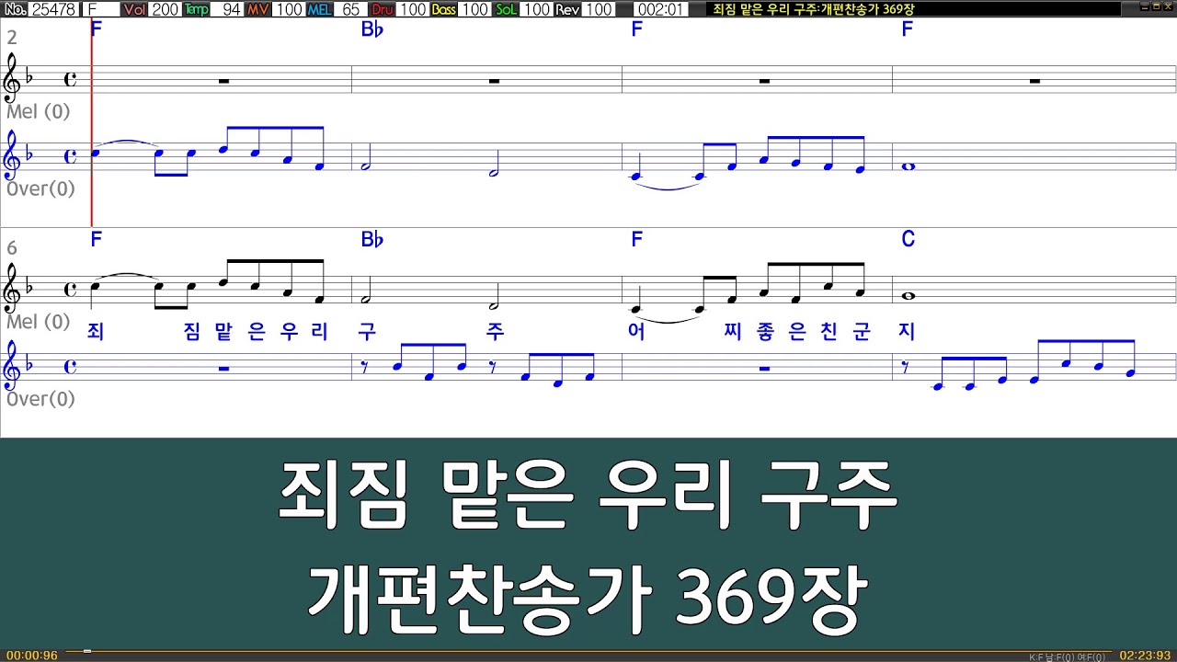This screenshot has height=662, width=1177.
Task: Close the window with the top-right X
Action: click(1168, 6)
